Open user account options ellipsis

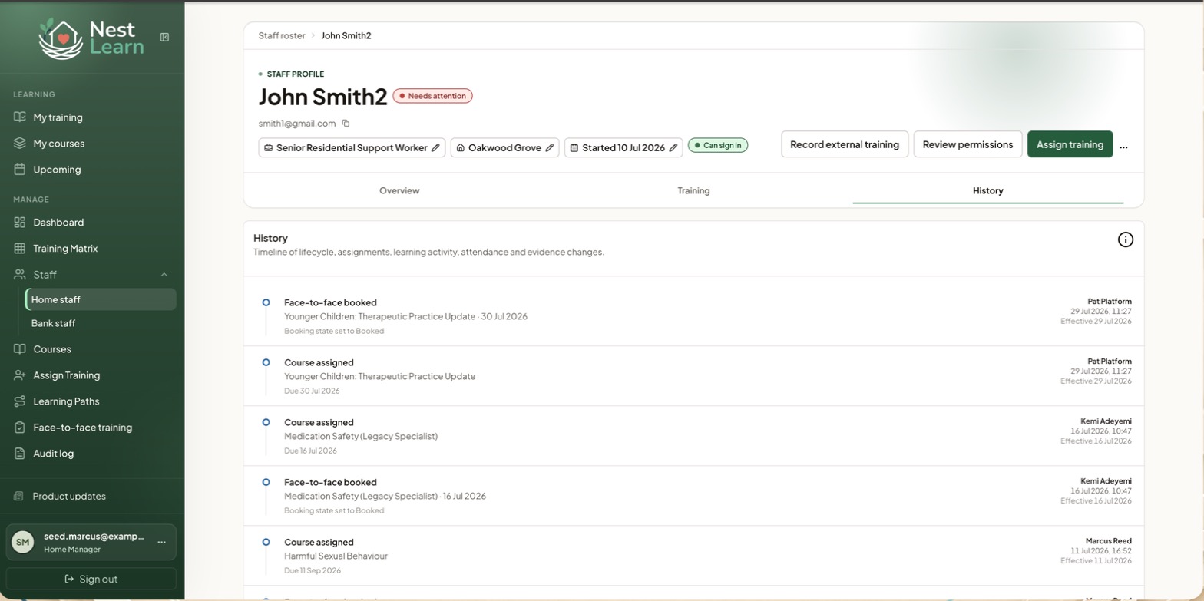pos(161,543)
